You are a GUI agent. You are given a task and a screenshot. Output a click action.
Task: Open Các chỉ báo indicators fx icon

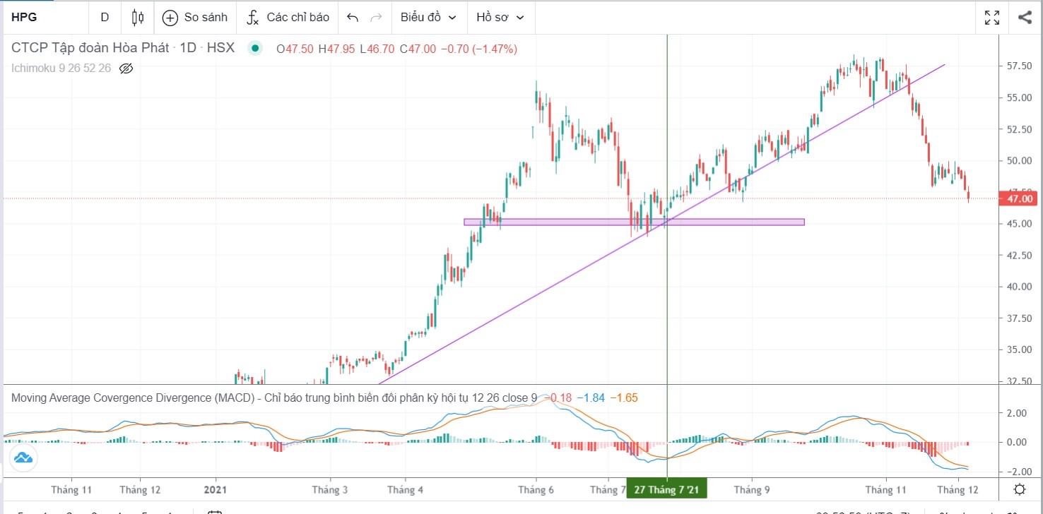coord(253,18)
